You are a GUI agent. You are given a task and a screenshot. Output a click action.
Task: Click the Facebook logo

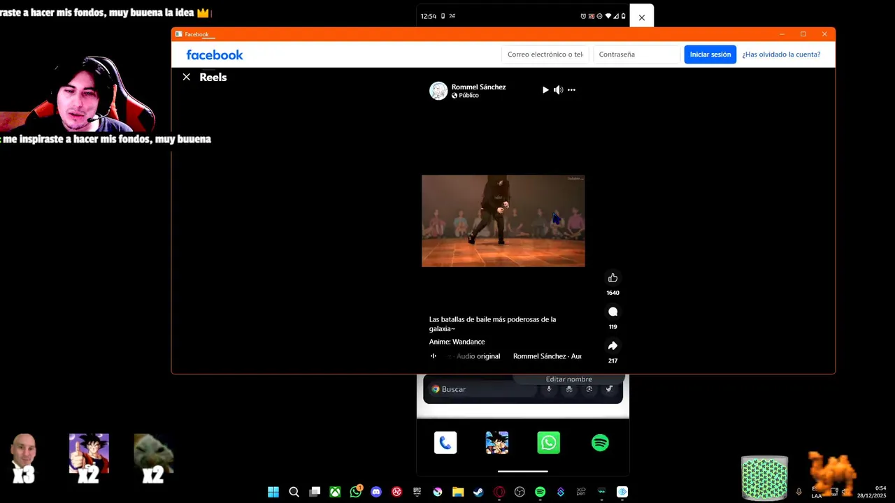[x=215, y=54]
